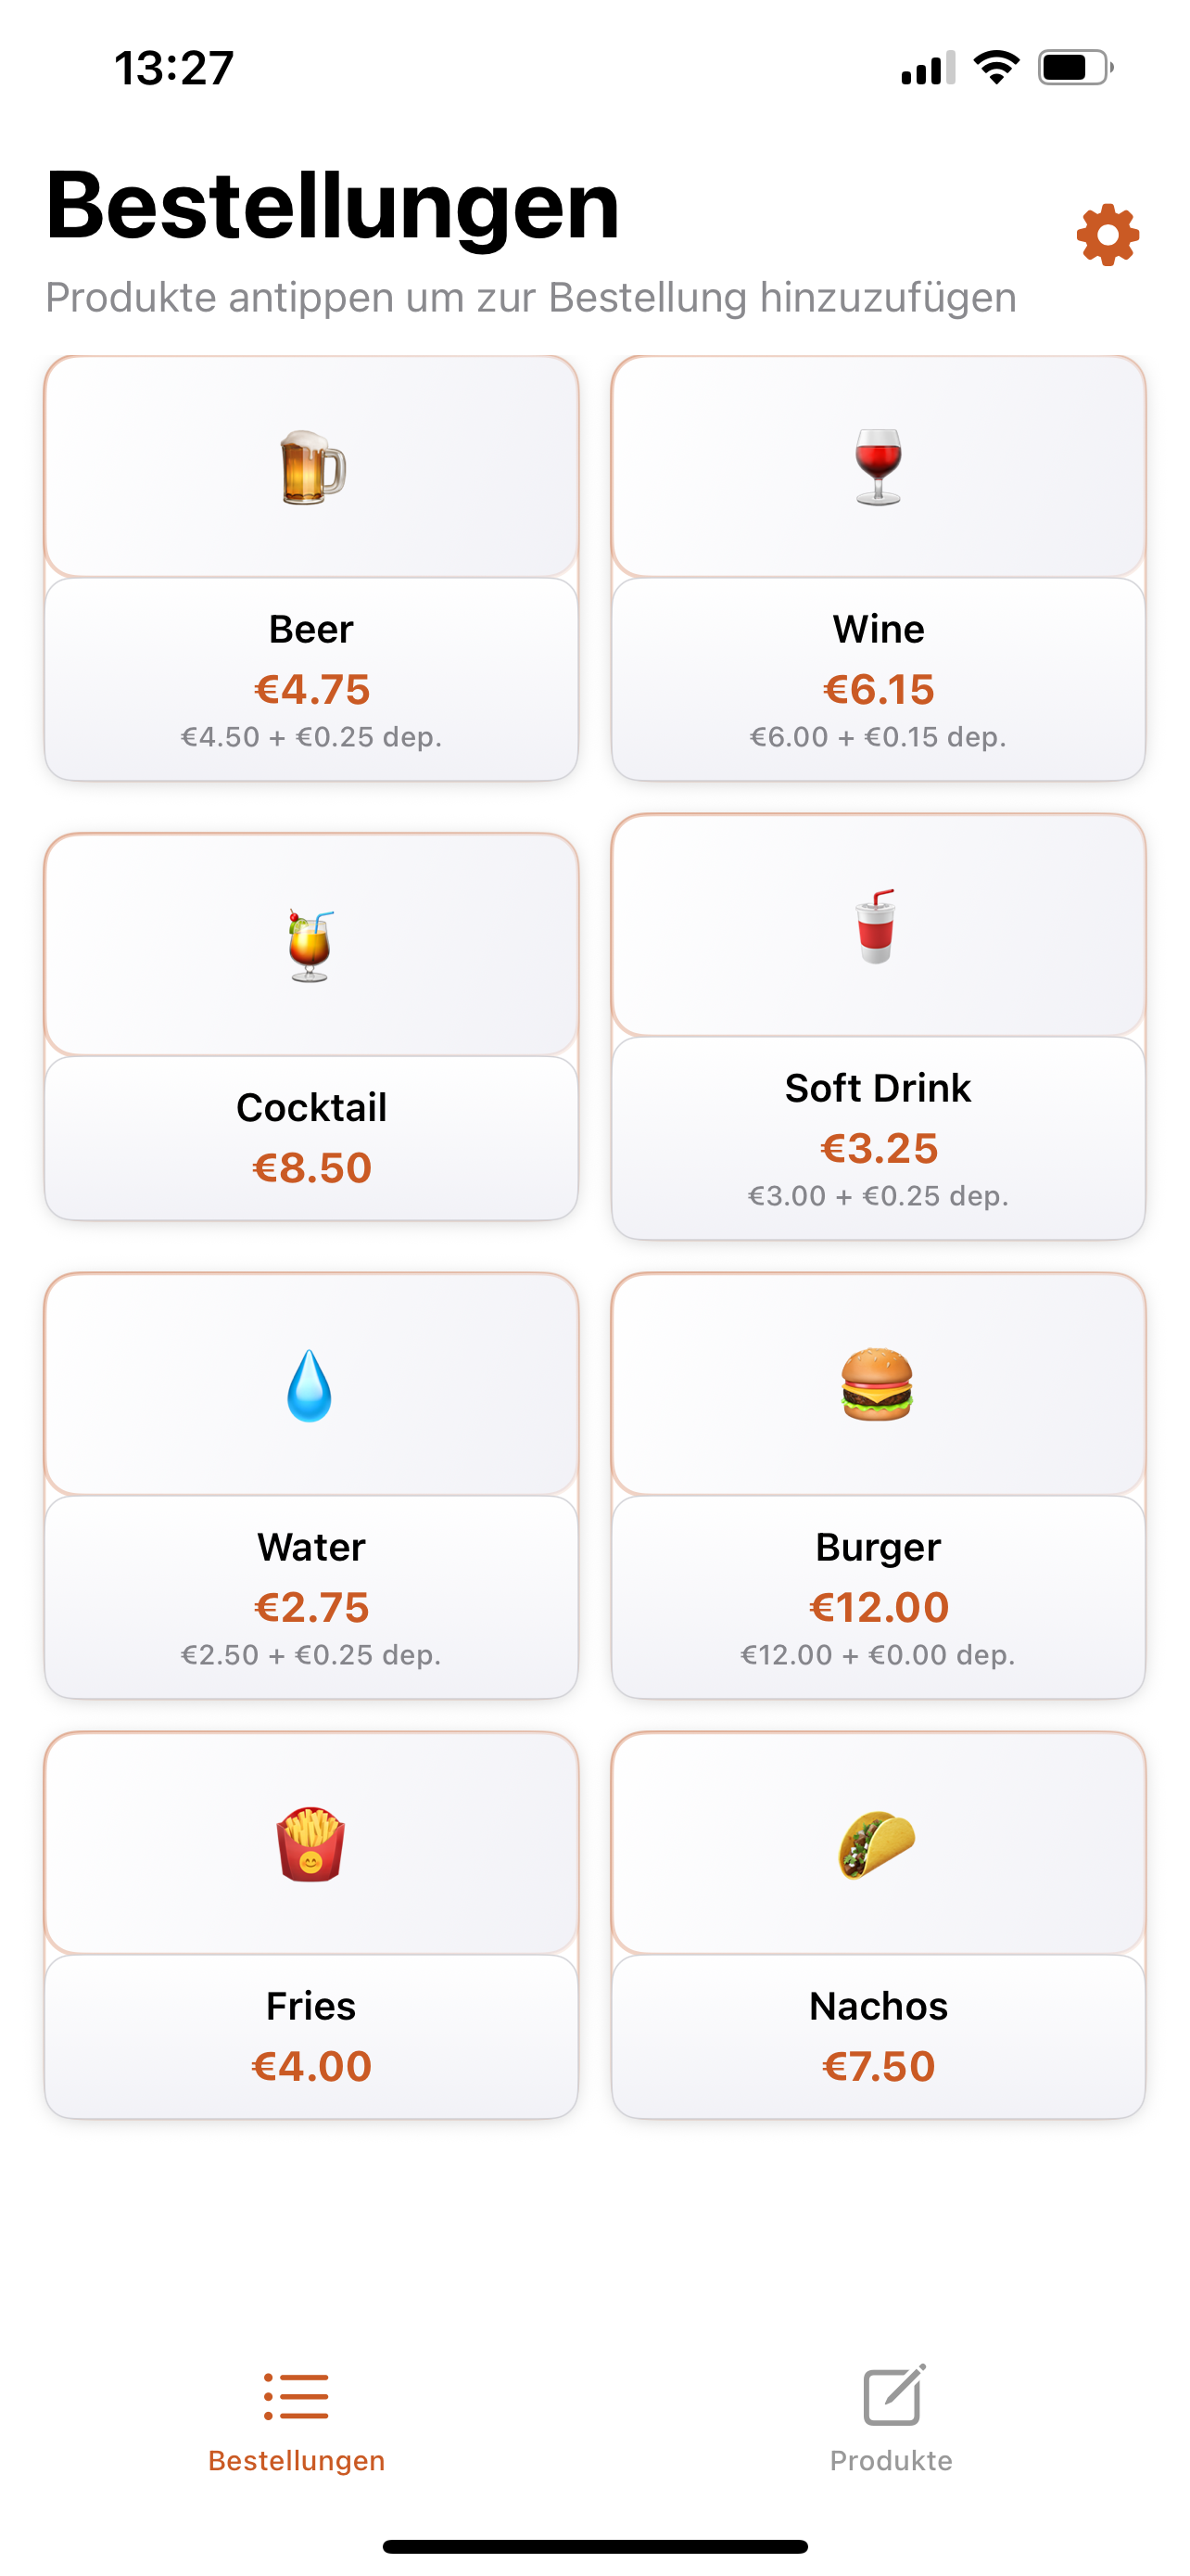Tap the beer mug icon
Screen dimensions: 1190x2576
pos(311,468)
